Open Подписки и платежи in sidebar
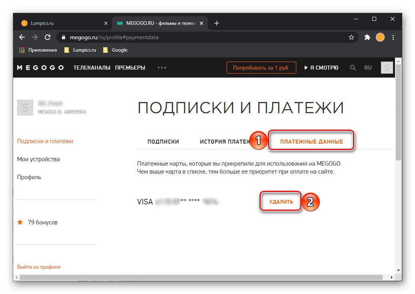The height and width of the screenshot is (294, 415). 45,141
